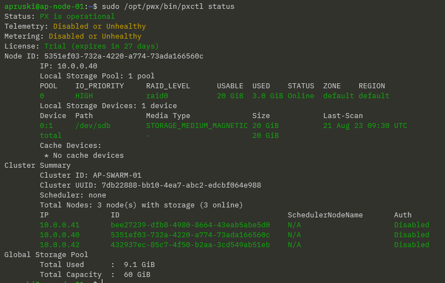The height and width of the screenshot is (283, 445).
Task: Click Metering's "Disabled or Unhealthy" value
Action: click(x=95, y=36)
